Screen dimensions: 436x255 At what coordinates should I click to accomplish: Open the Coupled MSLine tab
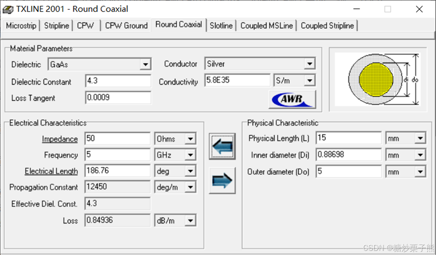click(x=267, y=25)
